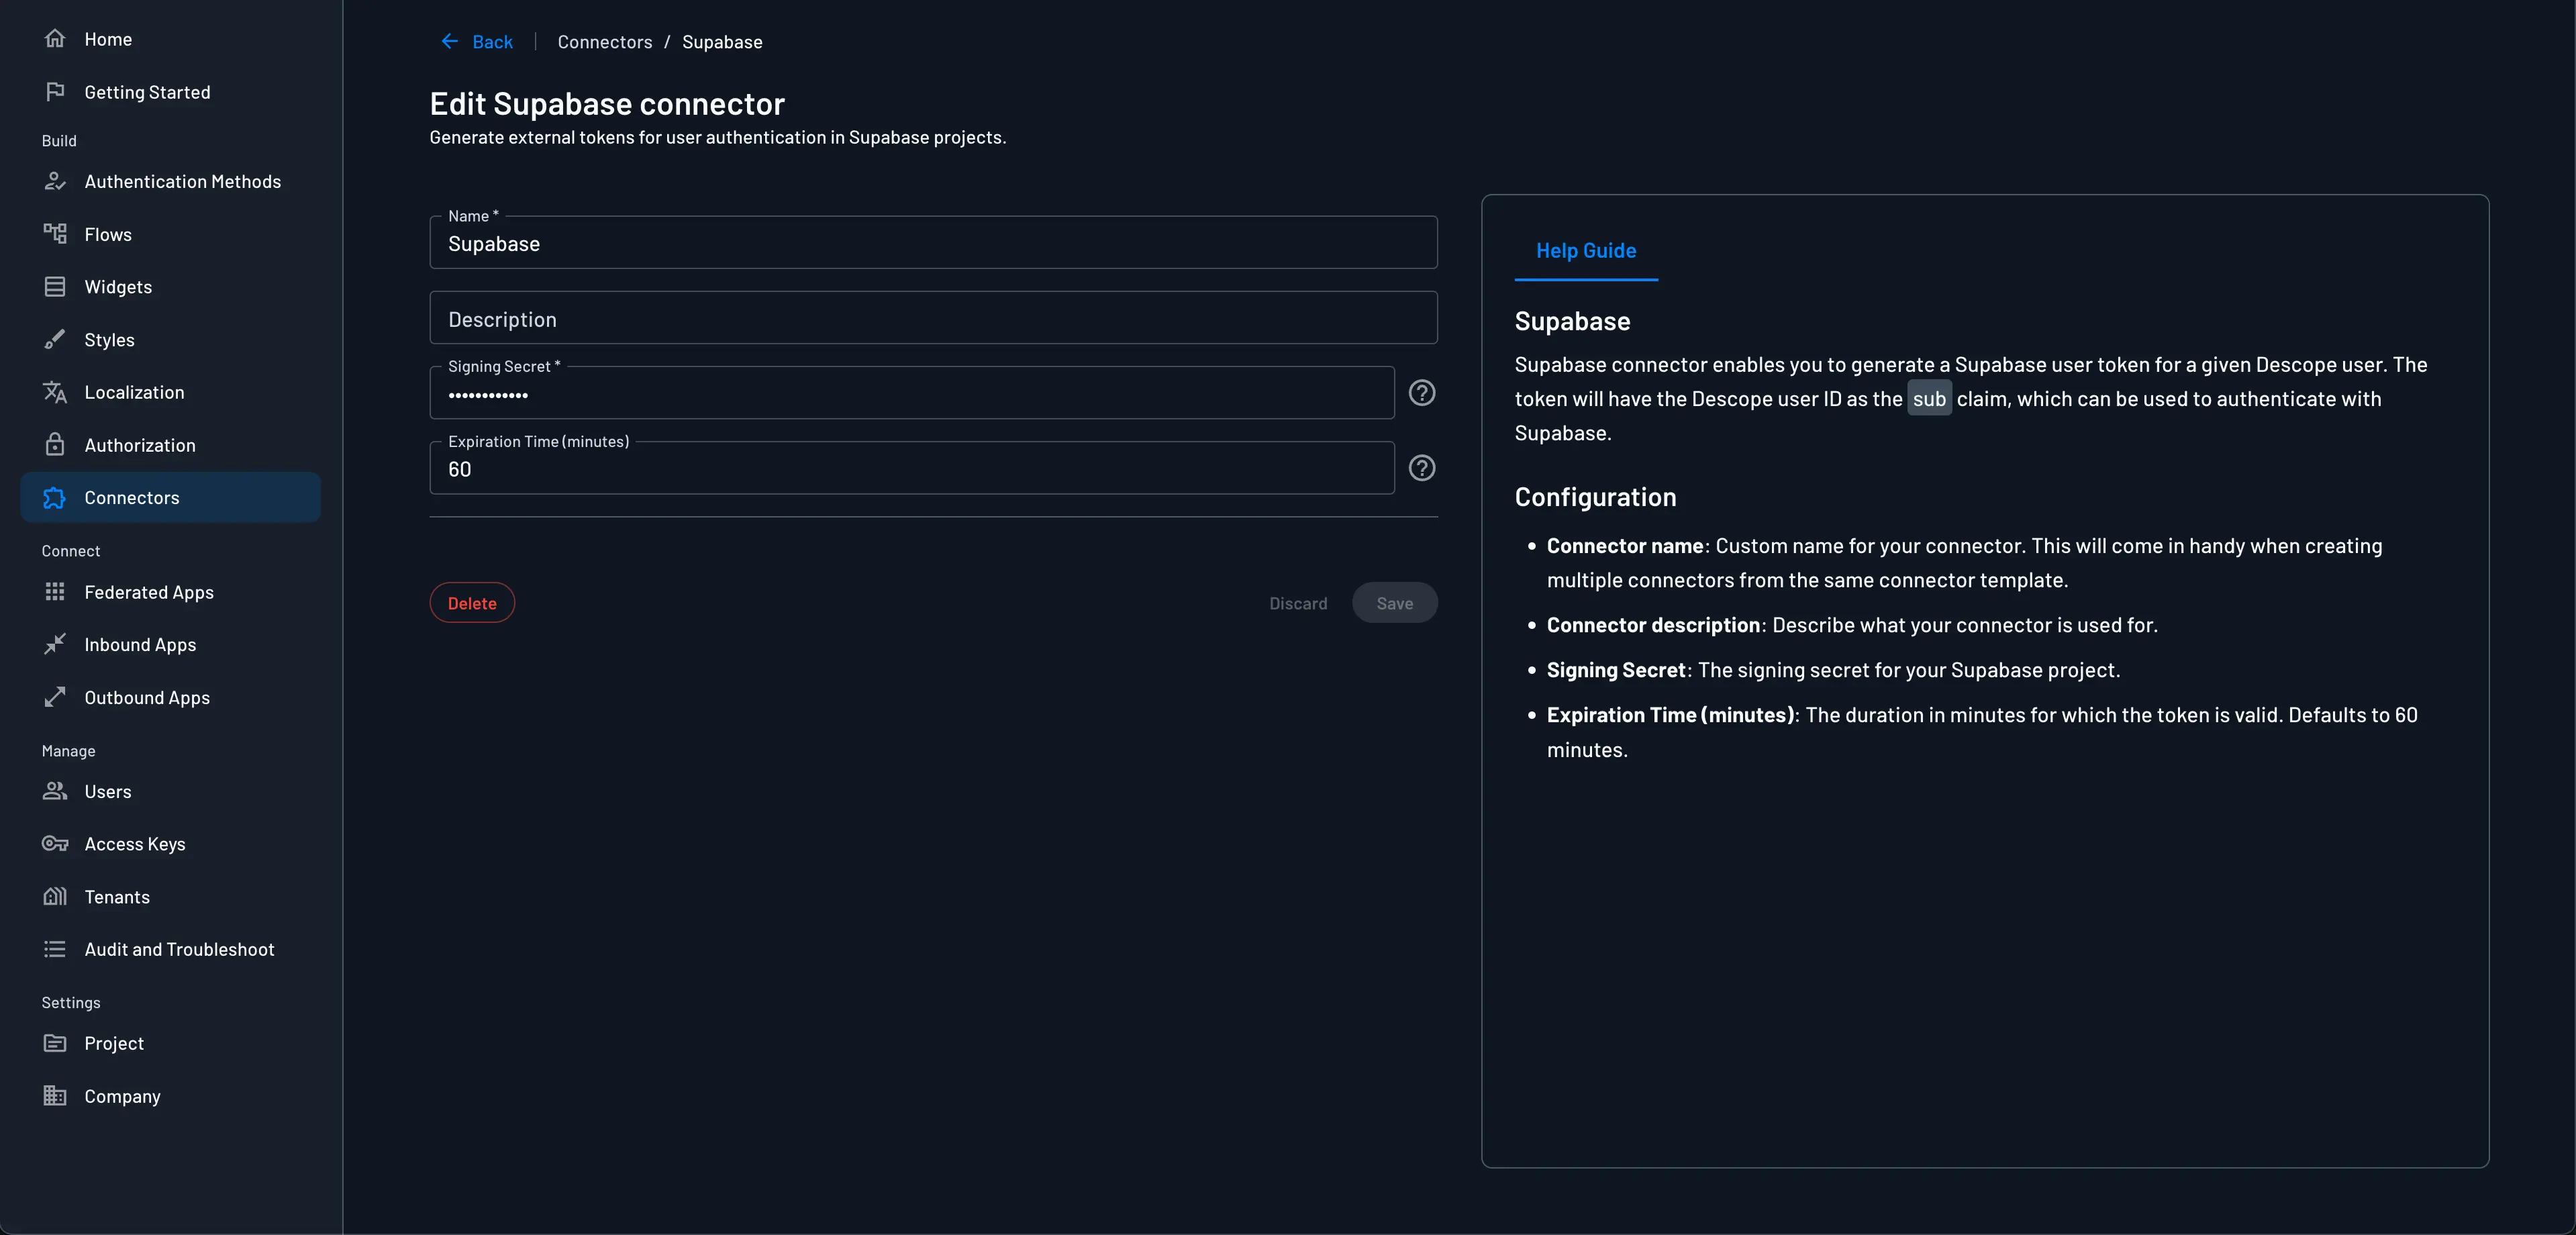Switch to the Help Guide tab
This screenshot has width=2576, height=1235.
(x=1585, y=251)
